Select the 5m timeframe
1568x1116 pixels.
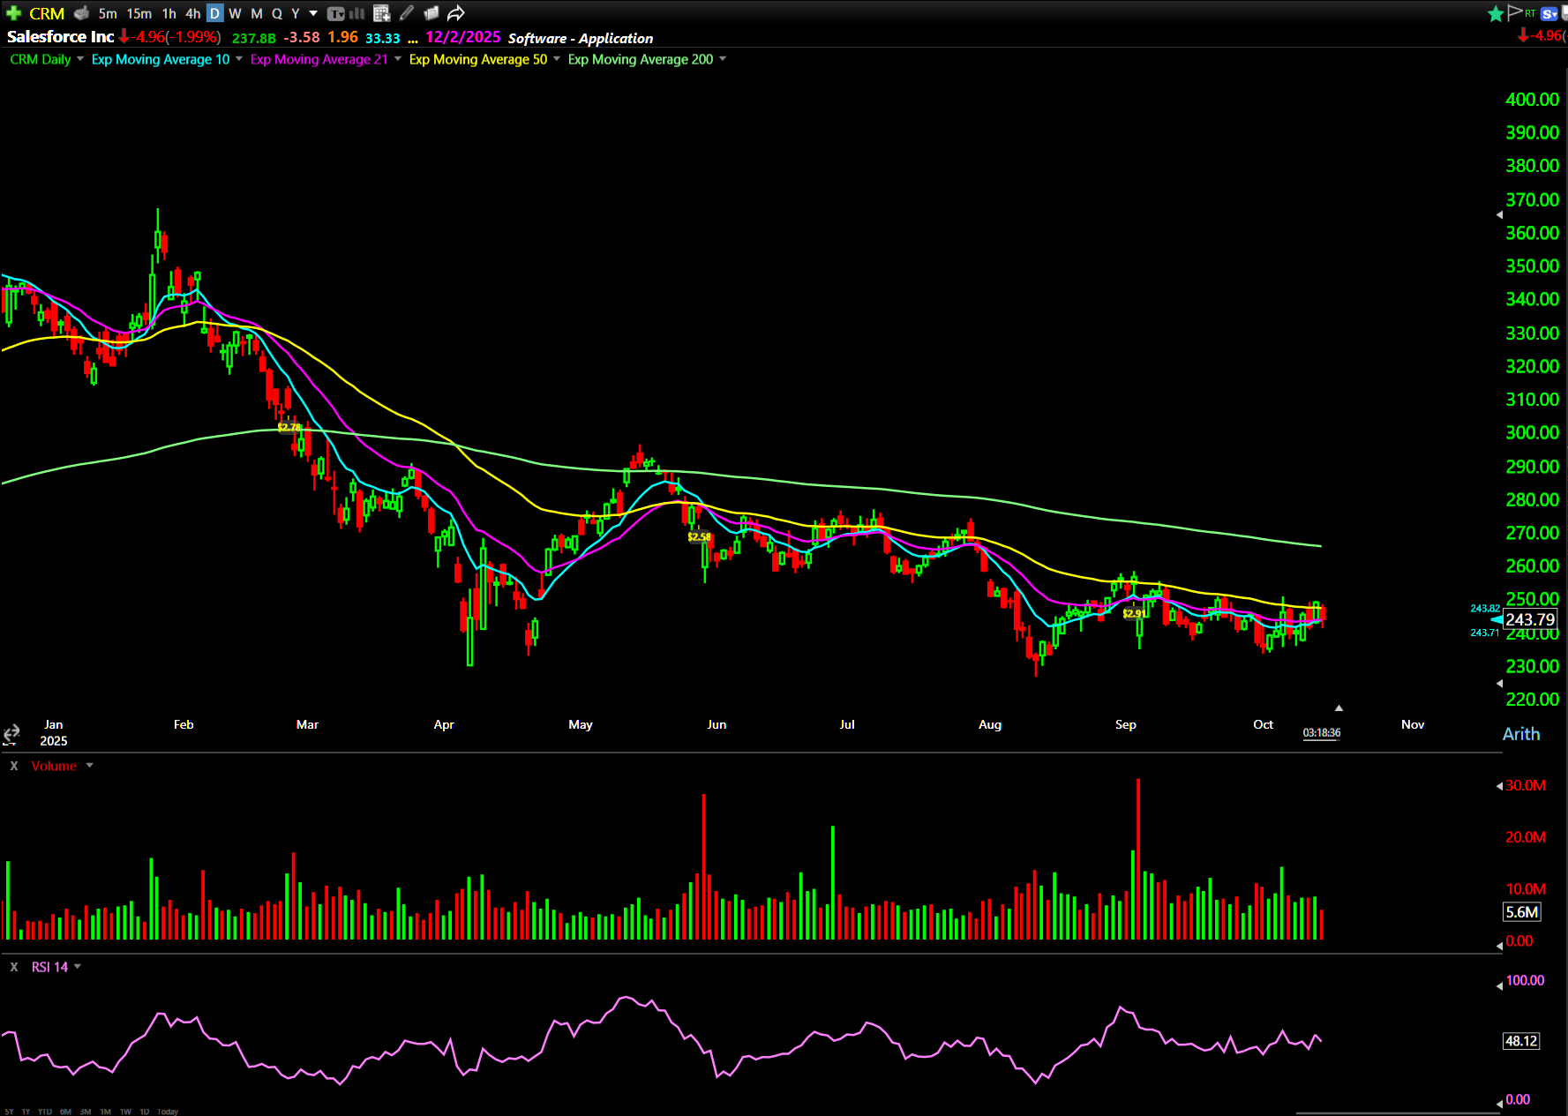coord(108,13)
